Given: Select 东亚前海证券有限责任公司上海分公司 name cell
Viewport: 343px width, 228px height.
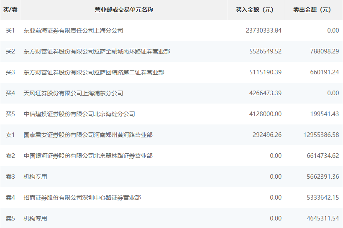Looking at the screenshot, I should [x=74, y=30].
